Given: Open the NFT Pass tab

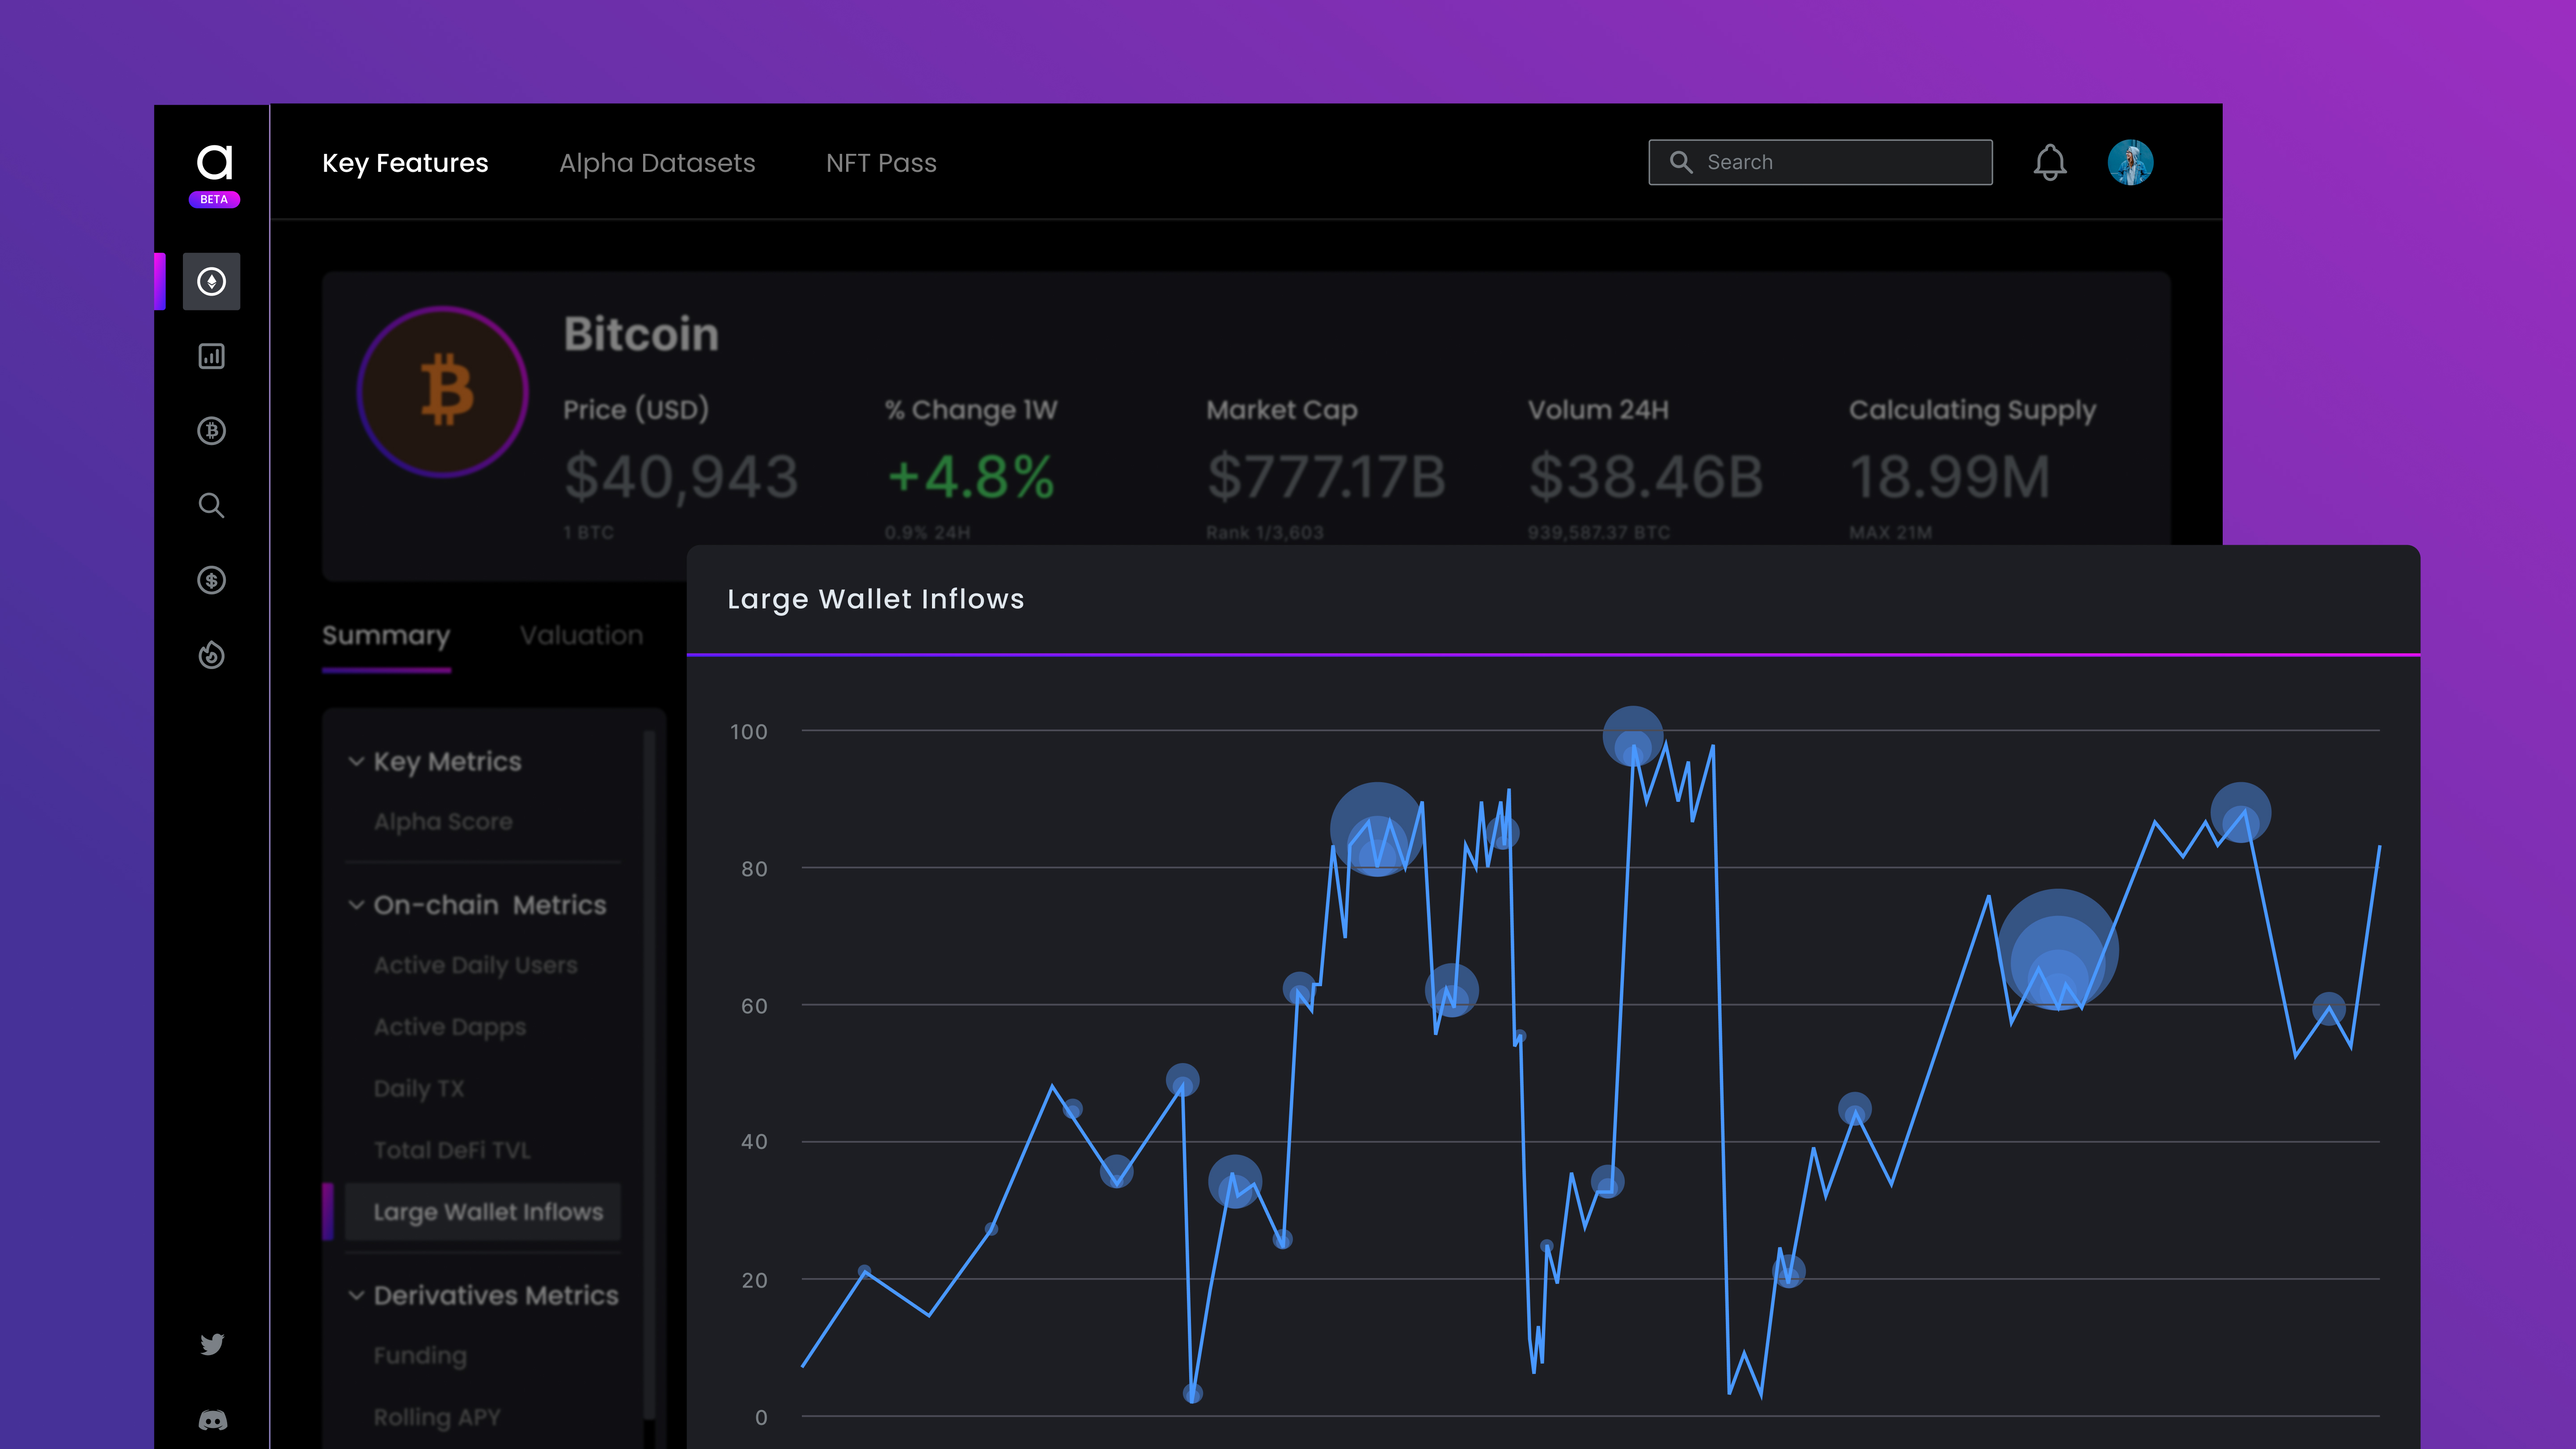Looking at the screenshot, I should (881, 163).
